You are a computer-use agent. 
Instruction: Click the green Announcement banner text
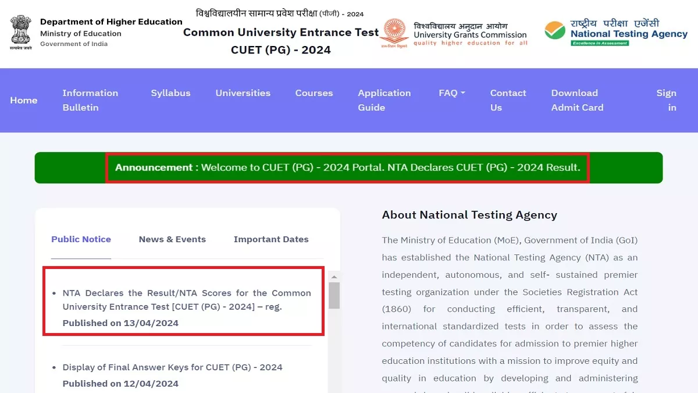click(348, 168)
